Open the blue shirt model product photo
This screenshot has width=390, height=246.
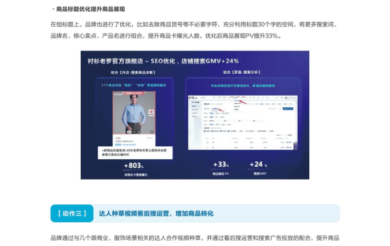point(134,113)
